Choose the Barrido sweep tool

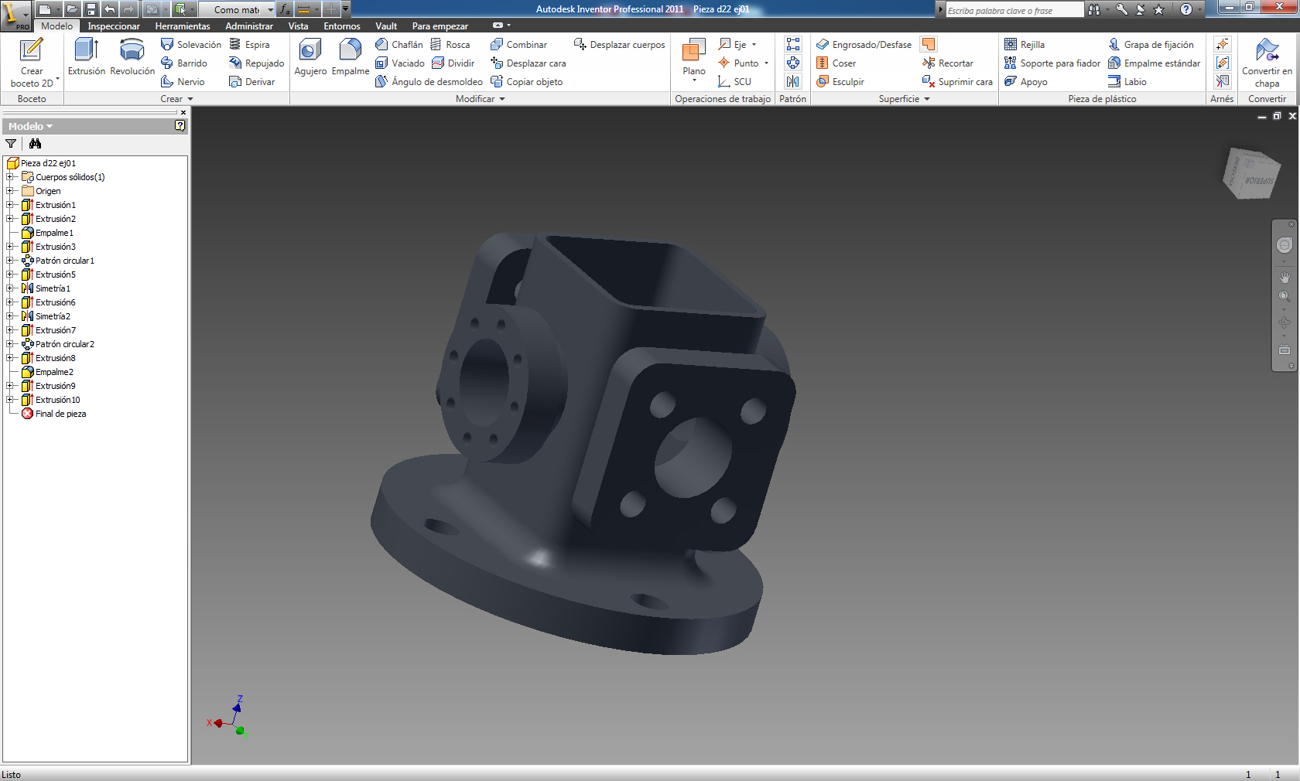[x=184, y=63]
